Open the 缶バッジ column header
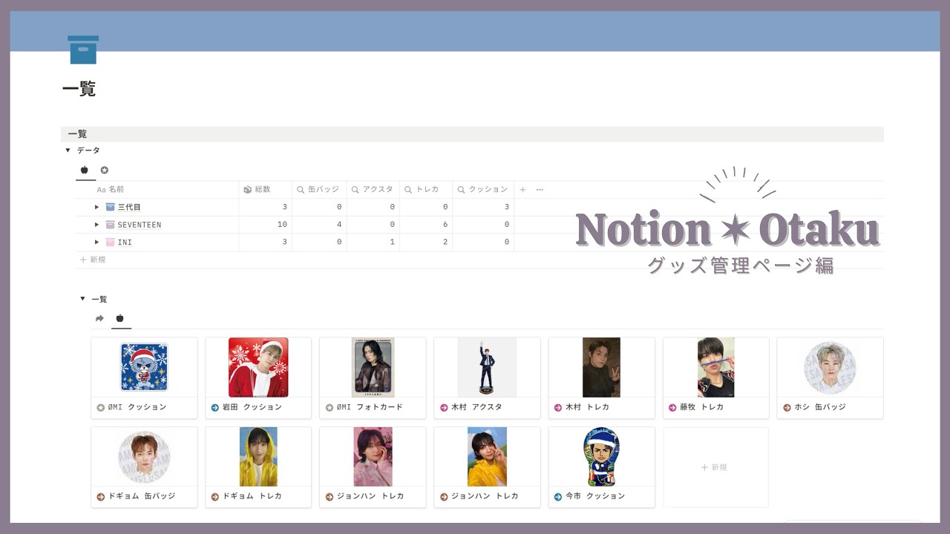 (x=319, y=190)
